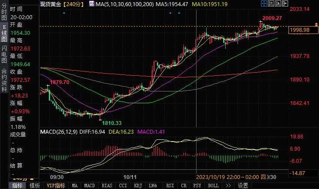Switch to the 模板 bottom tab
Image resolution: width=319 pixels, height=189 pixels.
click(34, 186)
